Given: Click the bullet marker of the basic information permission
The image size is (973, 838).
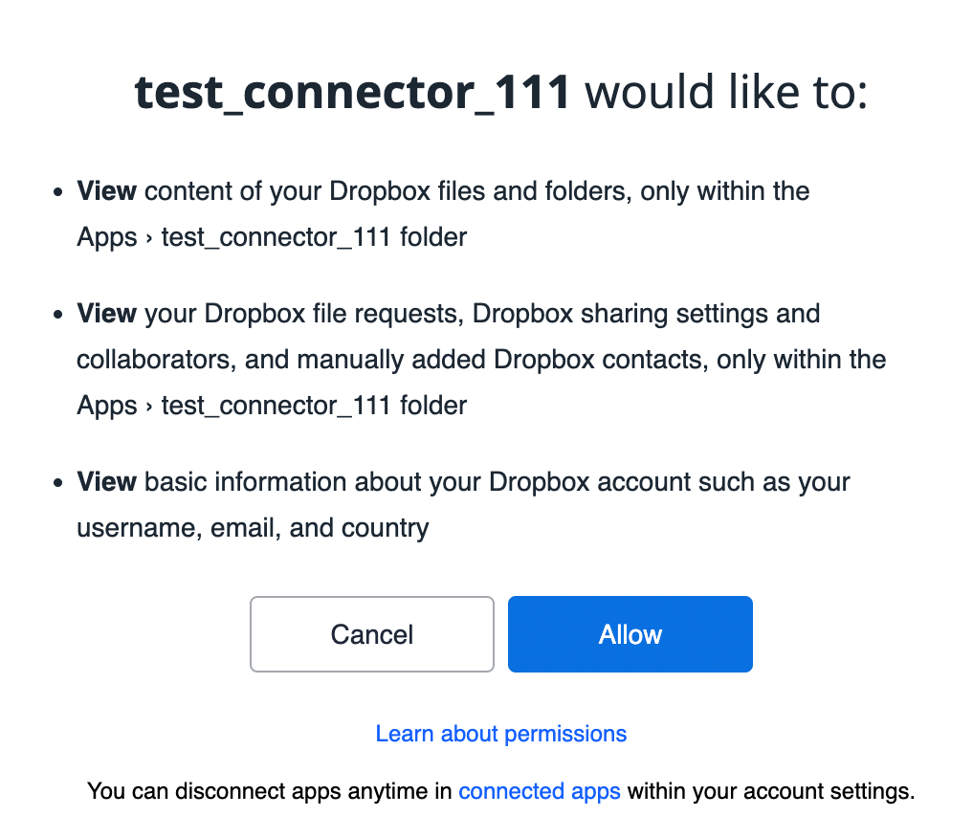Looking at the screenshot, I should coord(58,482).
